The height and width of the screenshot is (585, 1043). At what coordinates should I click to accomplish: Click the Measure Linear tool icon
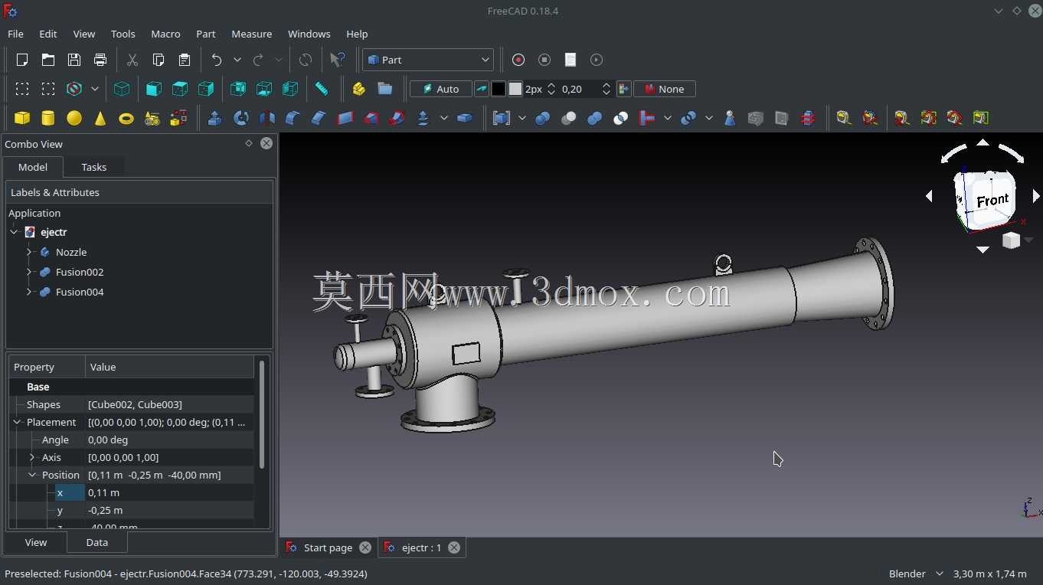pyautogui.click(x=844, y=118)
